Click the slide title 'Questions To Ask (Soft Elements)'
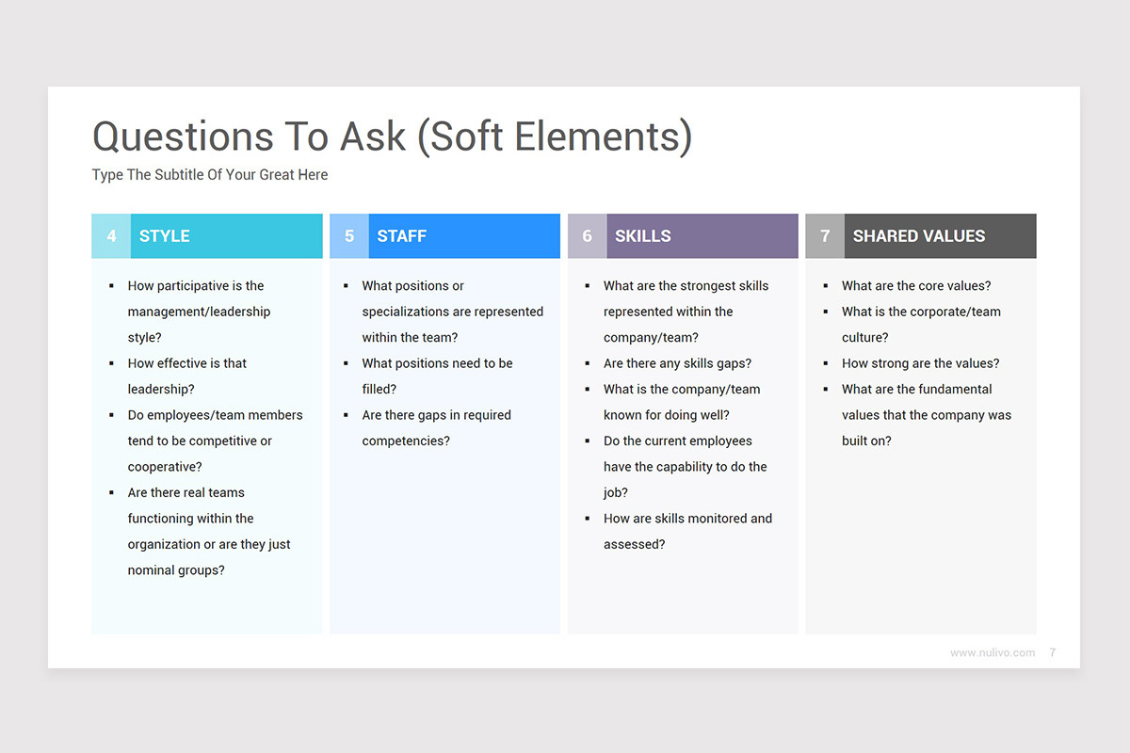The width and height of the screenshot is (1130, 753). point(392,137)
